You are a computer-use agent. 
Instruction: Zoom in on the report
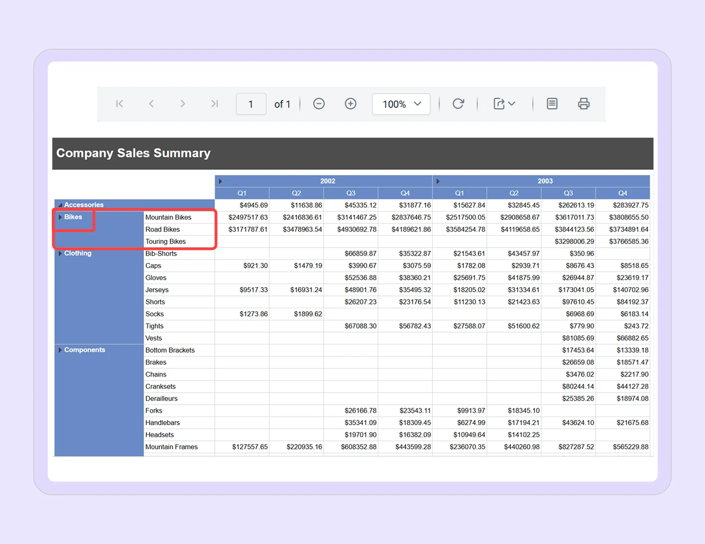tap(350, 104)
